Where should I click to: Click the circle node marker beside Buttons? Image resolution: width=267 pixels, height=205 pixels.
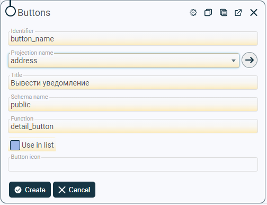tap(11, 11)
